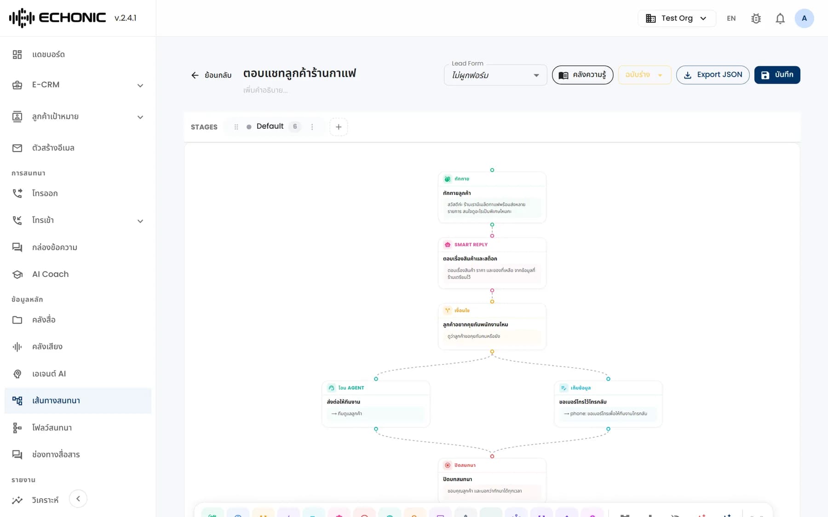Open the knowledge base (คลังความรู้) button

coord(582,75)
